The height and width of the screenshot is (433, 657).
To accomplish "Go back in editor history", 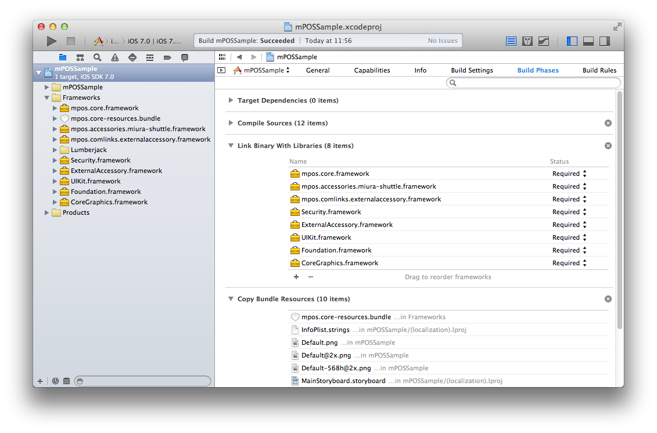I will click(x=239, y=57).
